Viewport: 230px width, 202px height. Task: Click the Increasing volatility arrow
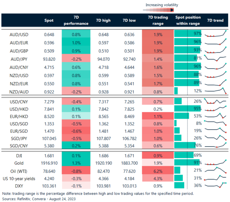[162, 10]
